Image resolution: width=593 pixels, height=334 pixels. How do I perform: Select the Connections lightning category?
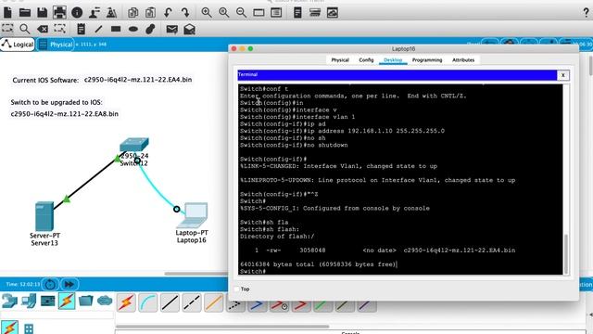click(67, 301)
